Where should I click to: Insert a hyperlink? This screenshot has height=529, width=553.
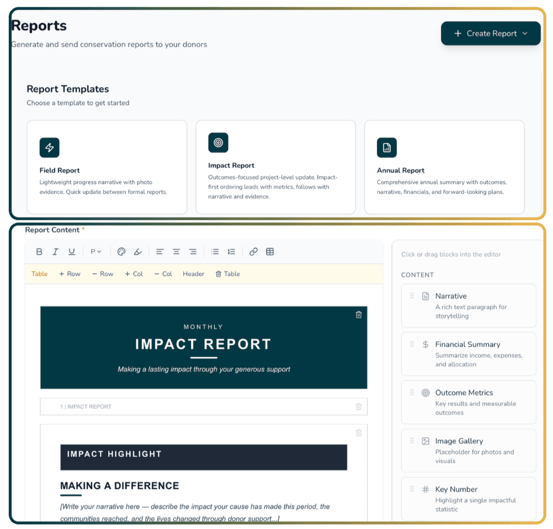tap(253, 252)
